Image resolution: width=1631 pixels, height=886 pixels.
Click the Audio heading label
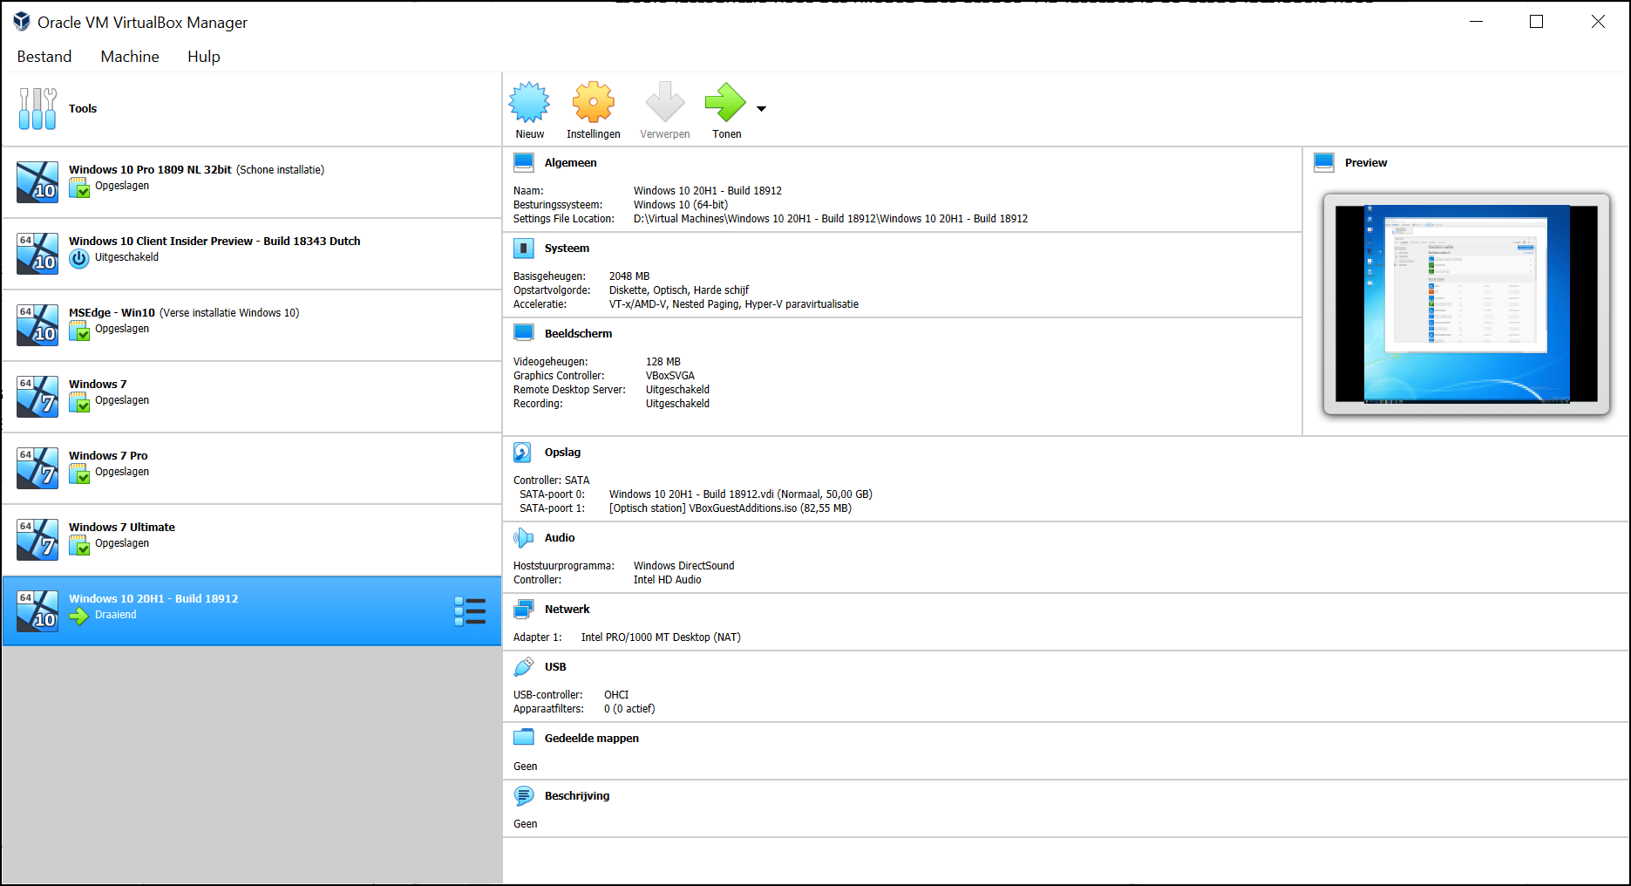pyautogui.click(x=560, y=538)
